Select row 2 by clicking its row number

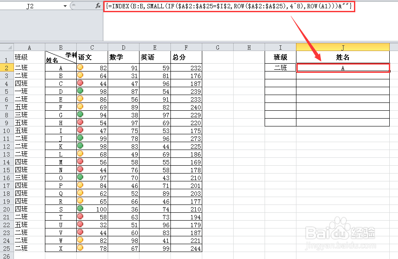6,68
